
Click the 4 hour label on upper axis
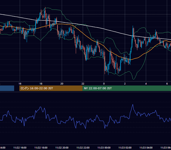[x=146, y=84]
